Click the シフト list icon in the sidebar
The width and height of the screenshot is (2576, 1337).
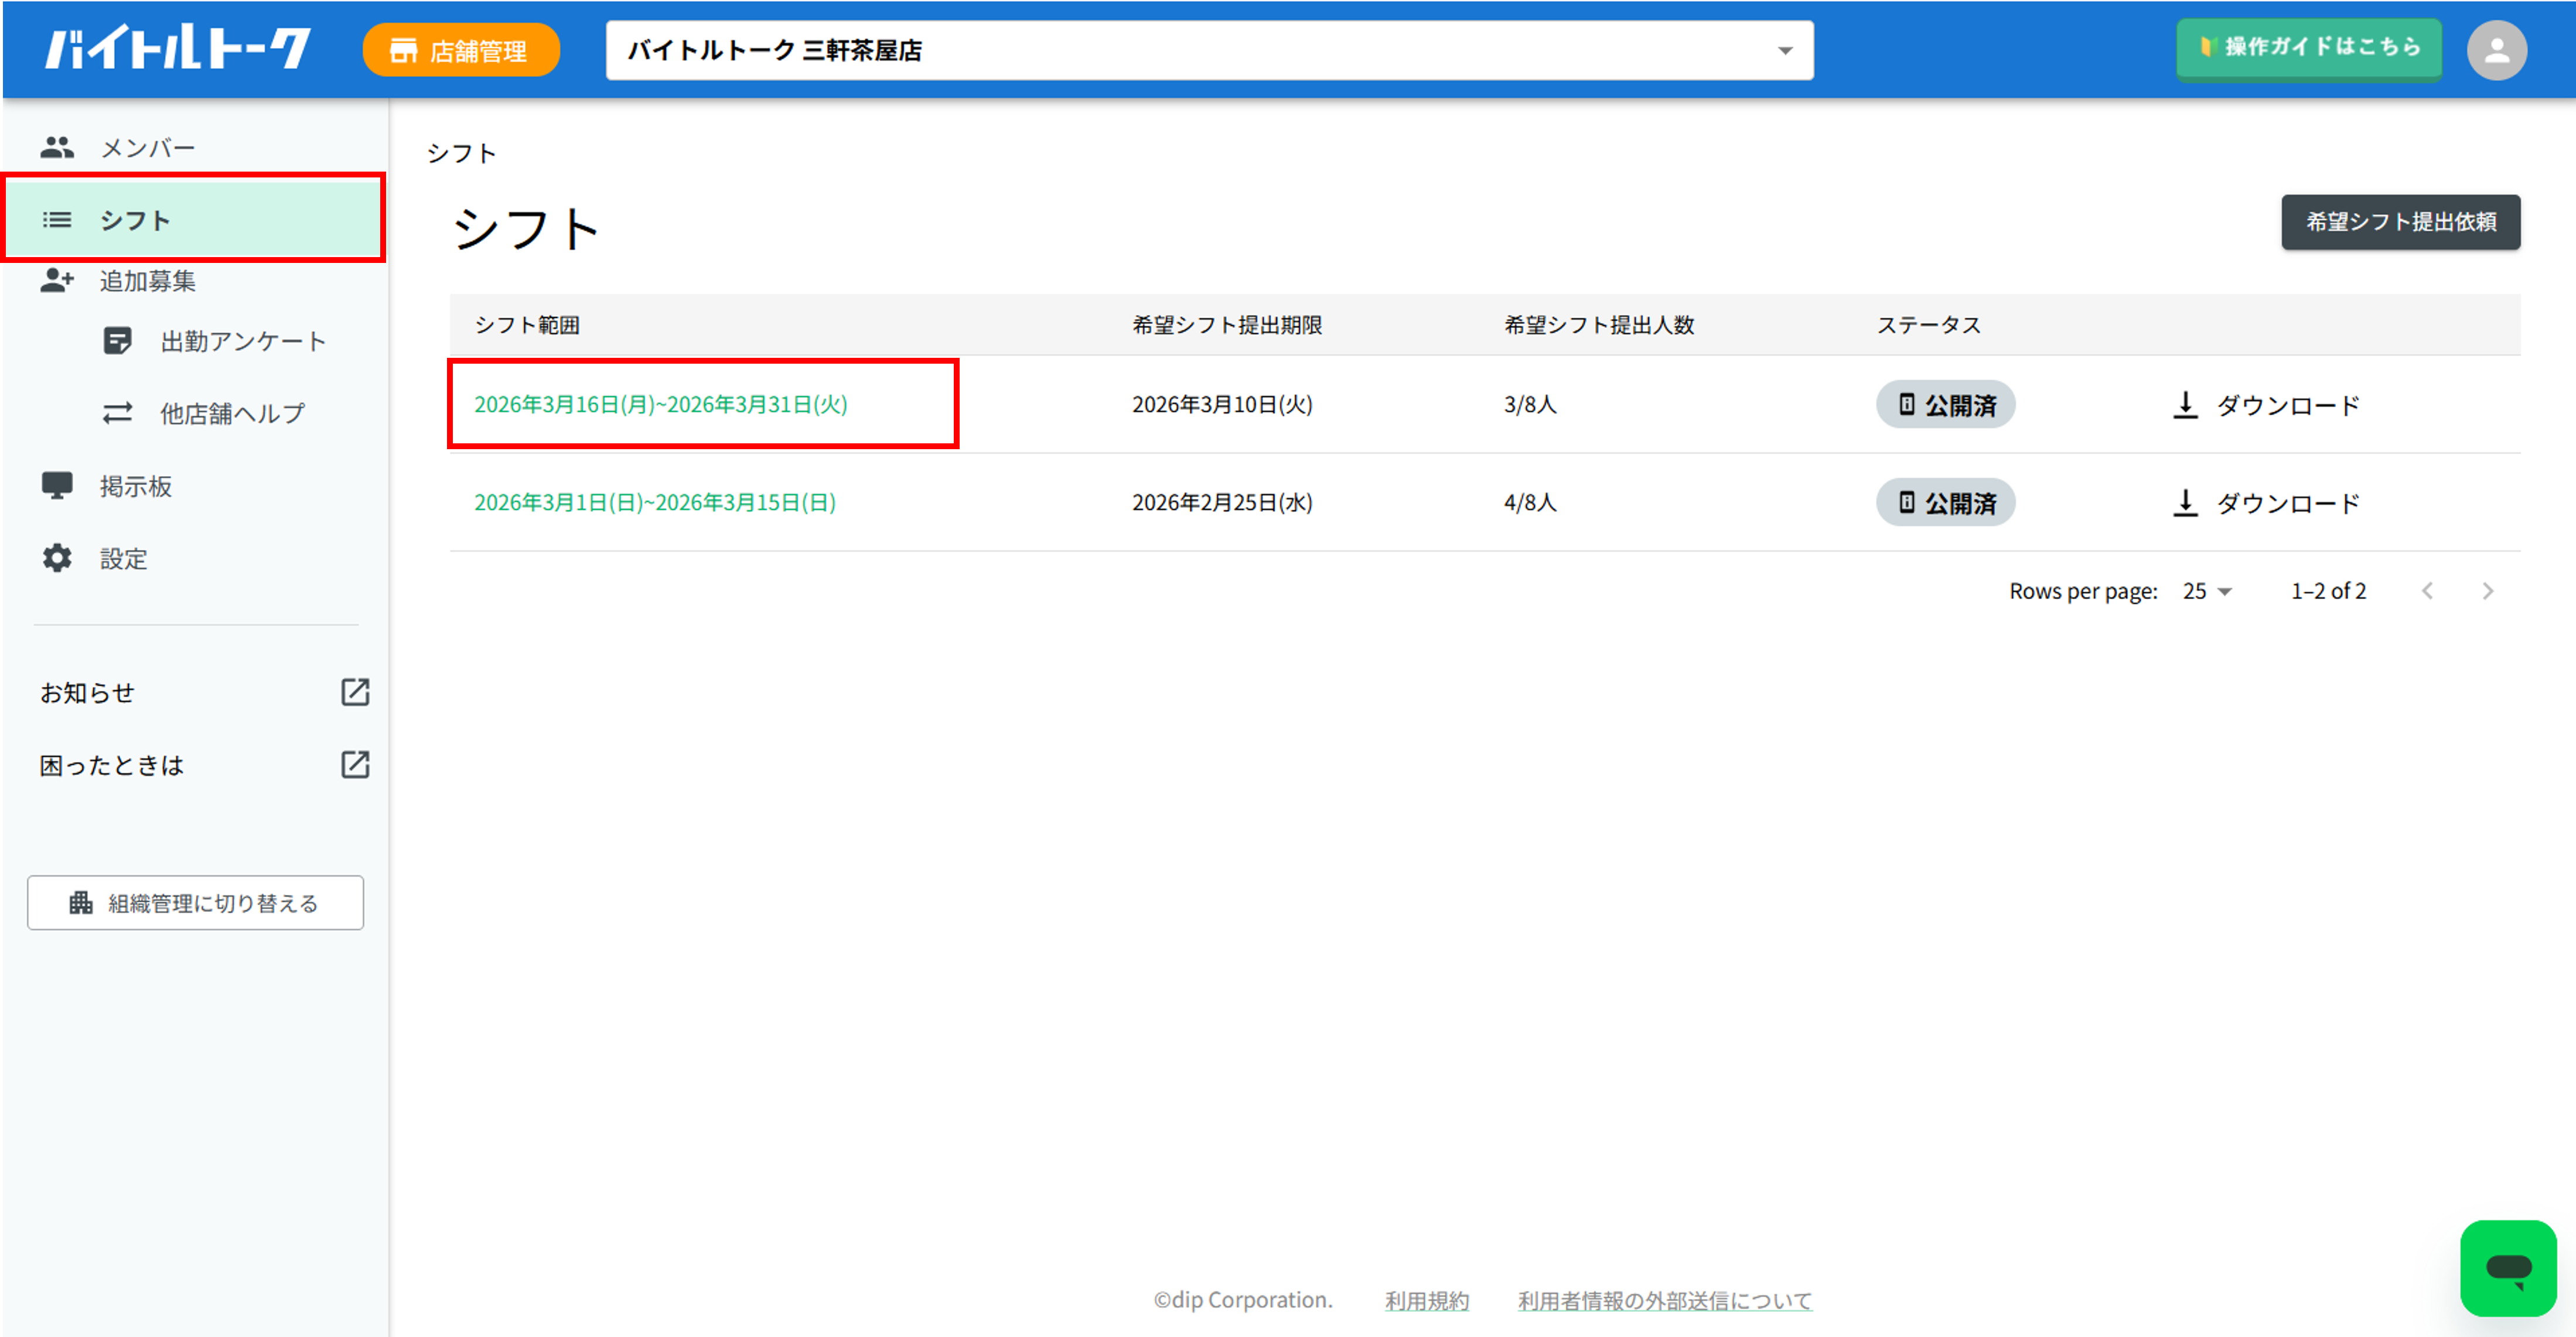57,220
